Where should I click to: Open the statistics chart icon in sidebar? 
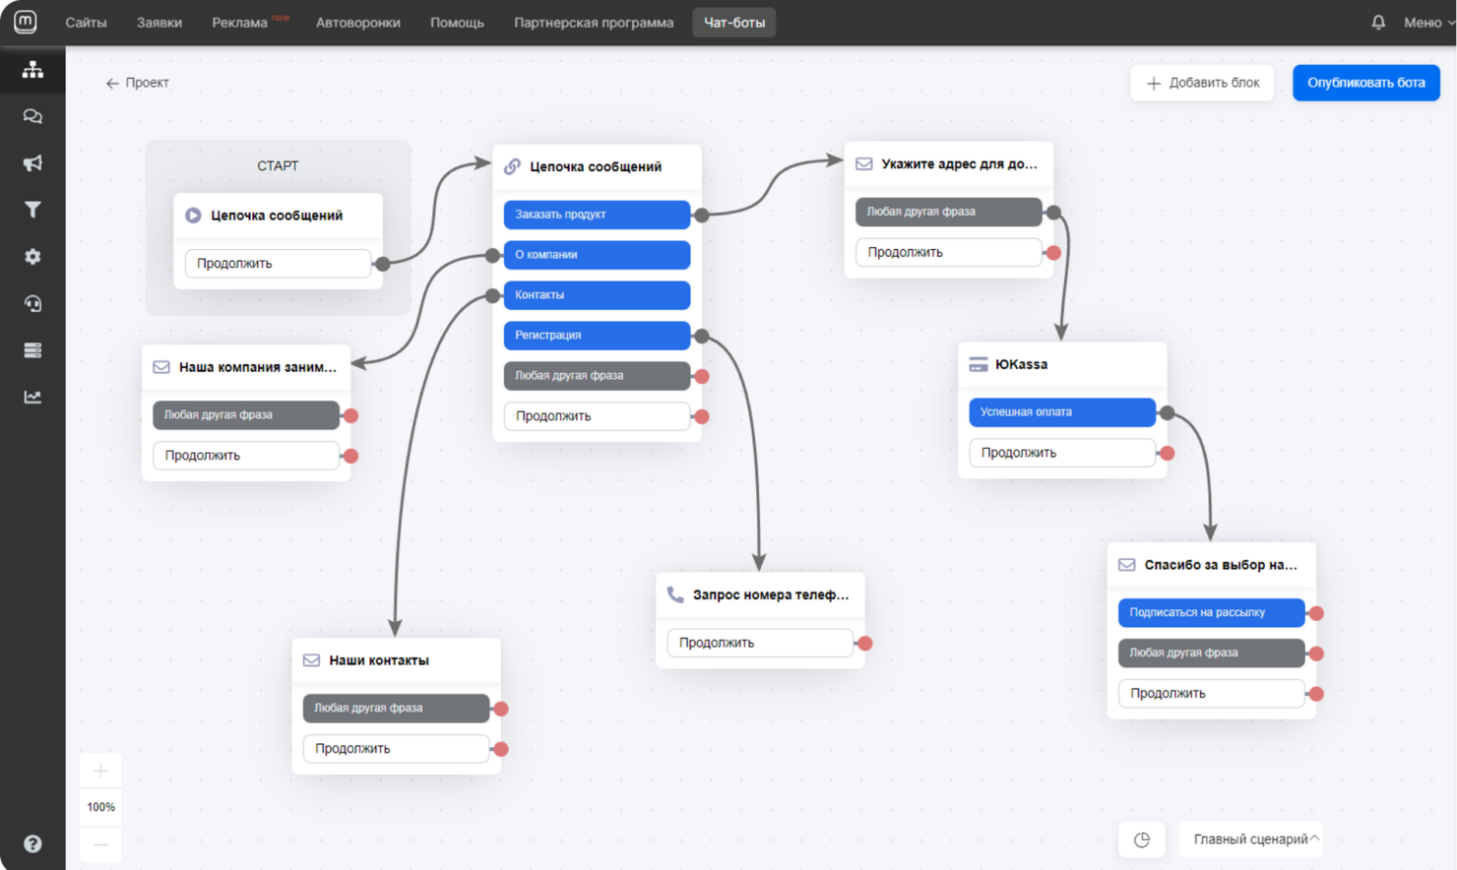pyautogui.click(x=32, y=398)
